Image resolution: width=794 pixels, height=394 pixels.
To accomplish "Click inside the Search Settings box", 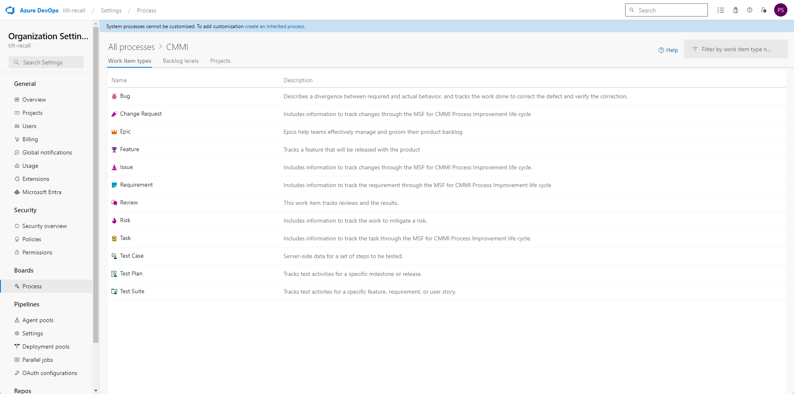I will [46, 62].
